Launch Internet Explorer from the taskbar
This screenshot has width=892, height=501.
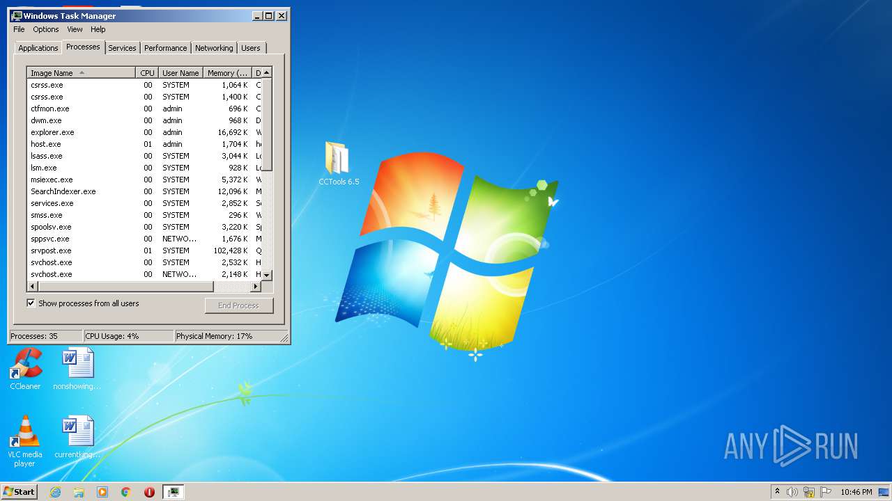(56, 492)
